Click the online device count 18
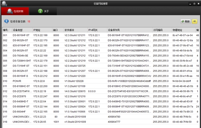This screenshot has height=128, width=201. [x=29, y=21]
